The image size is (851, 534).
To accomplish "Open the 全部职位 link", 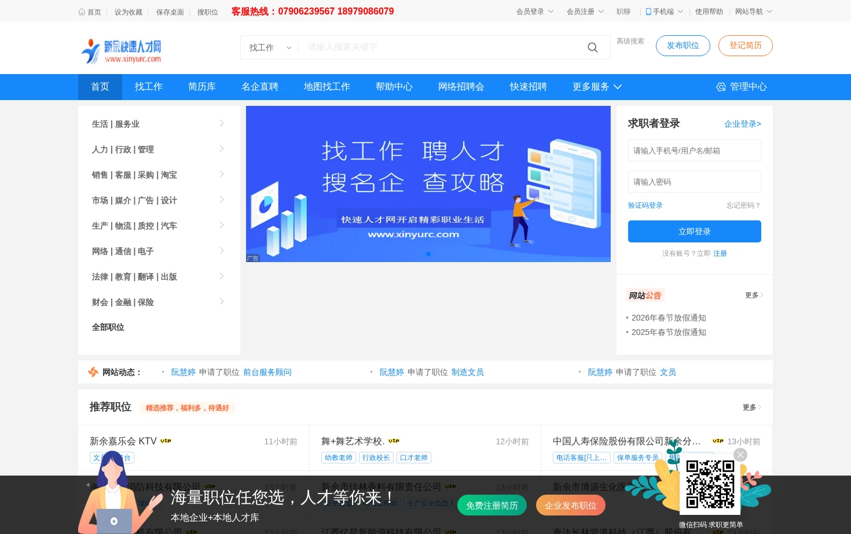I will (108, 327).
